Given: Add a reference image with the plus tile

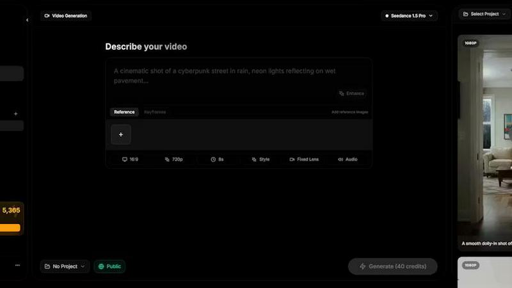Looking at the screenshot, I should point(121,134).
